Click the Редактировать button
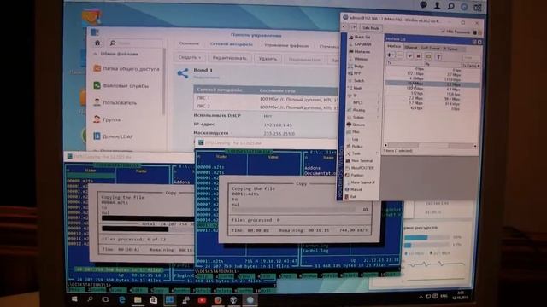The image size is (547, 307). click(230, 58)
